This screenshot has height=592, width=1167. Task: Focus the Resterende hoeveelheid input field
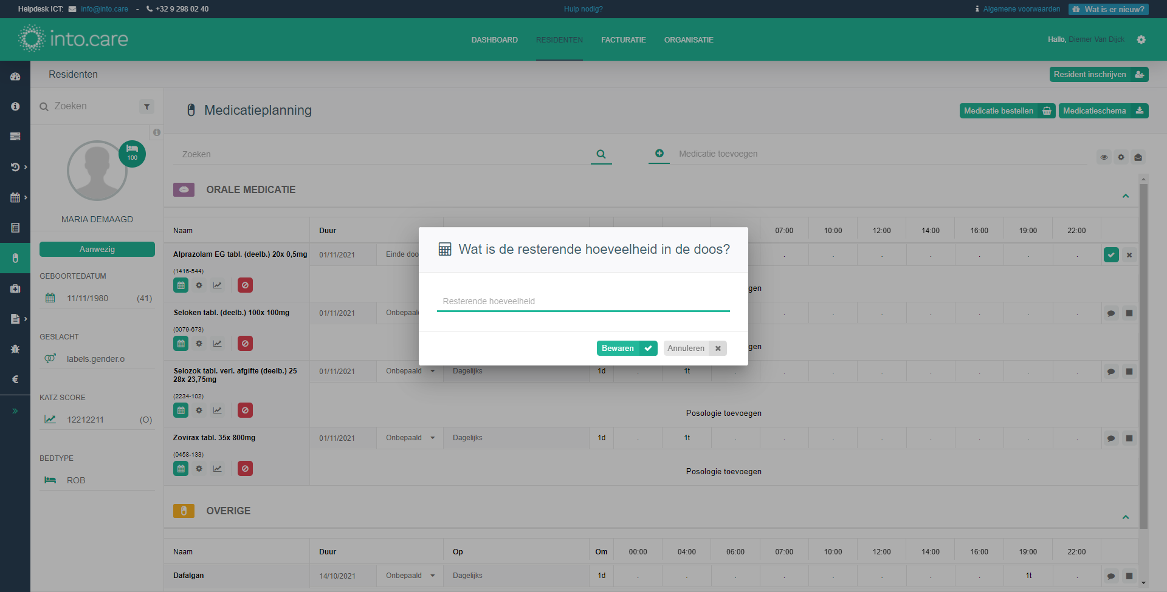(x=583, y=301)
